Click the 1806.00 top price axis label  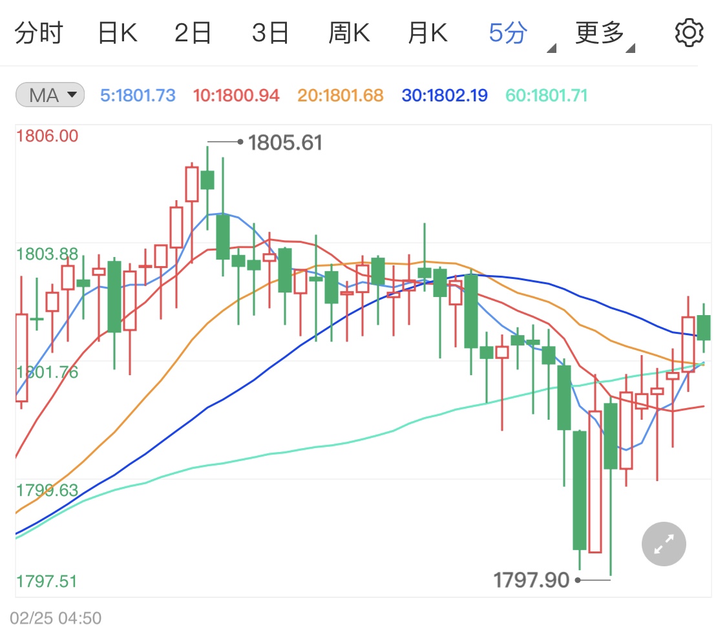47,136
